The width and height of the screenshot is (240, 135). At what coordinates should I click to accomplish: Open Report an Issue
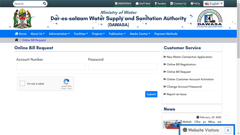pyautogui.click(x=176, y=94)
